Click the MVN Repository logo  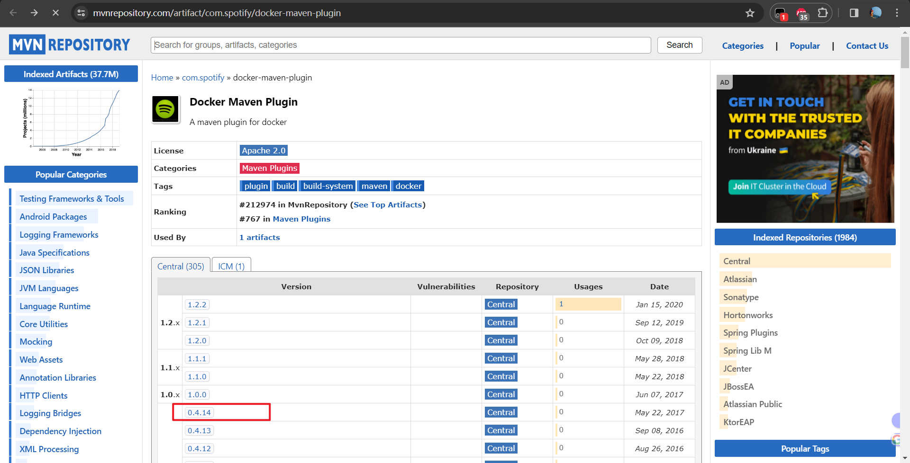(x=70, y=45)
